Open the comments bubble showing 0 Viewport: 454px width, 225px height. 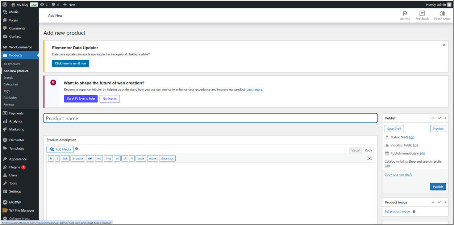click(55, 4)
